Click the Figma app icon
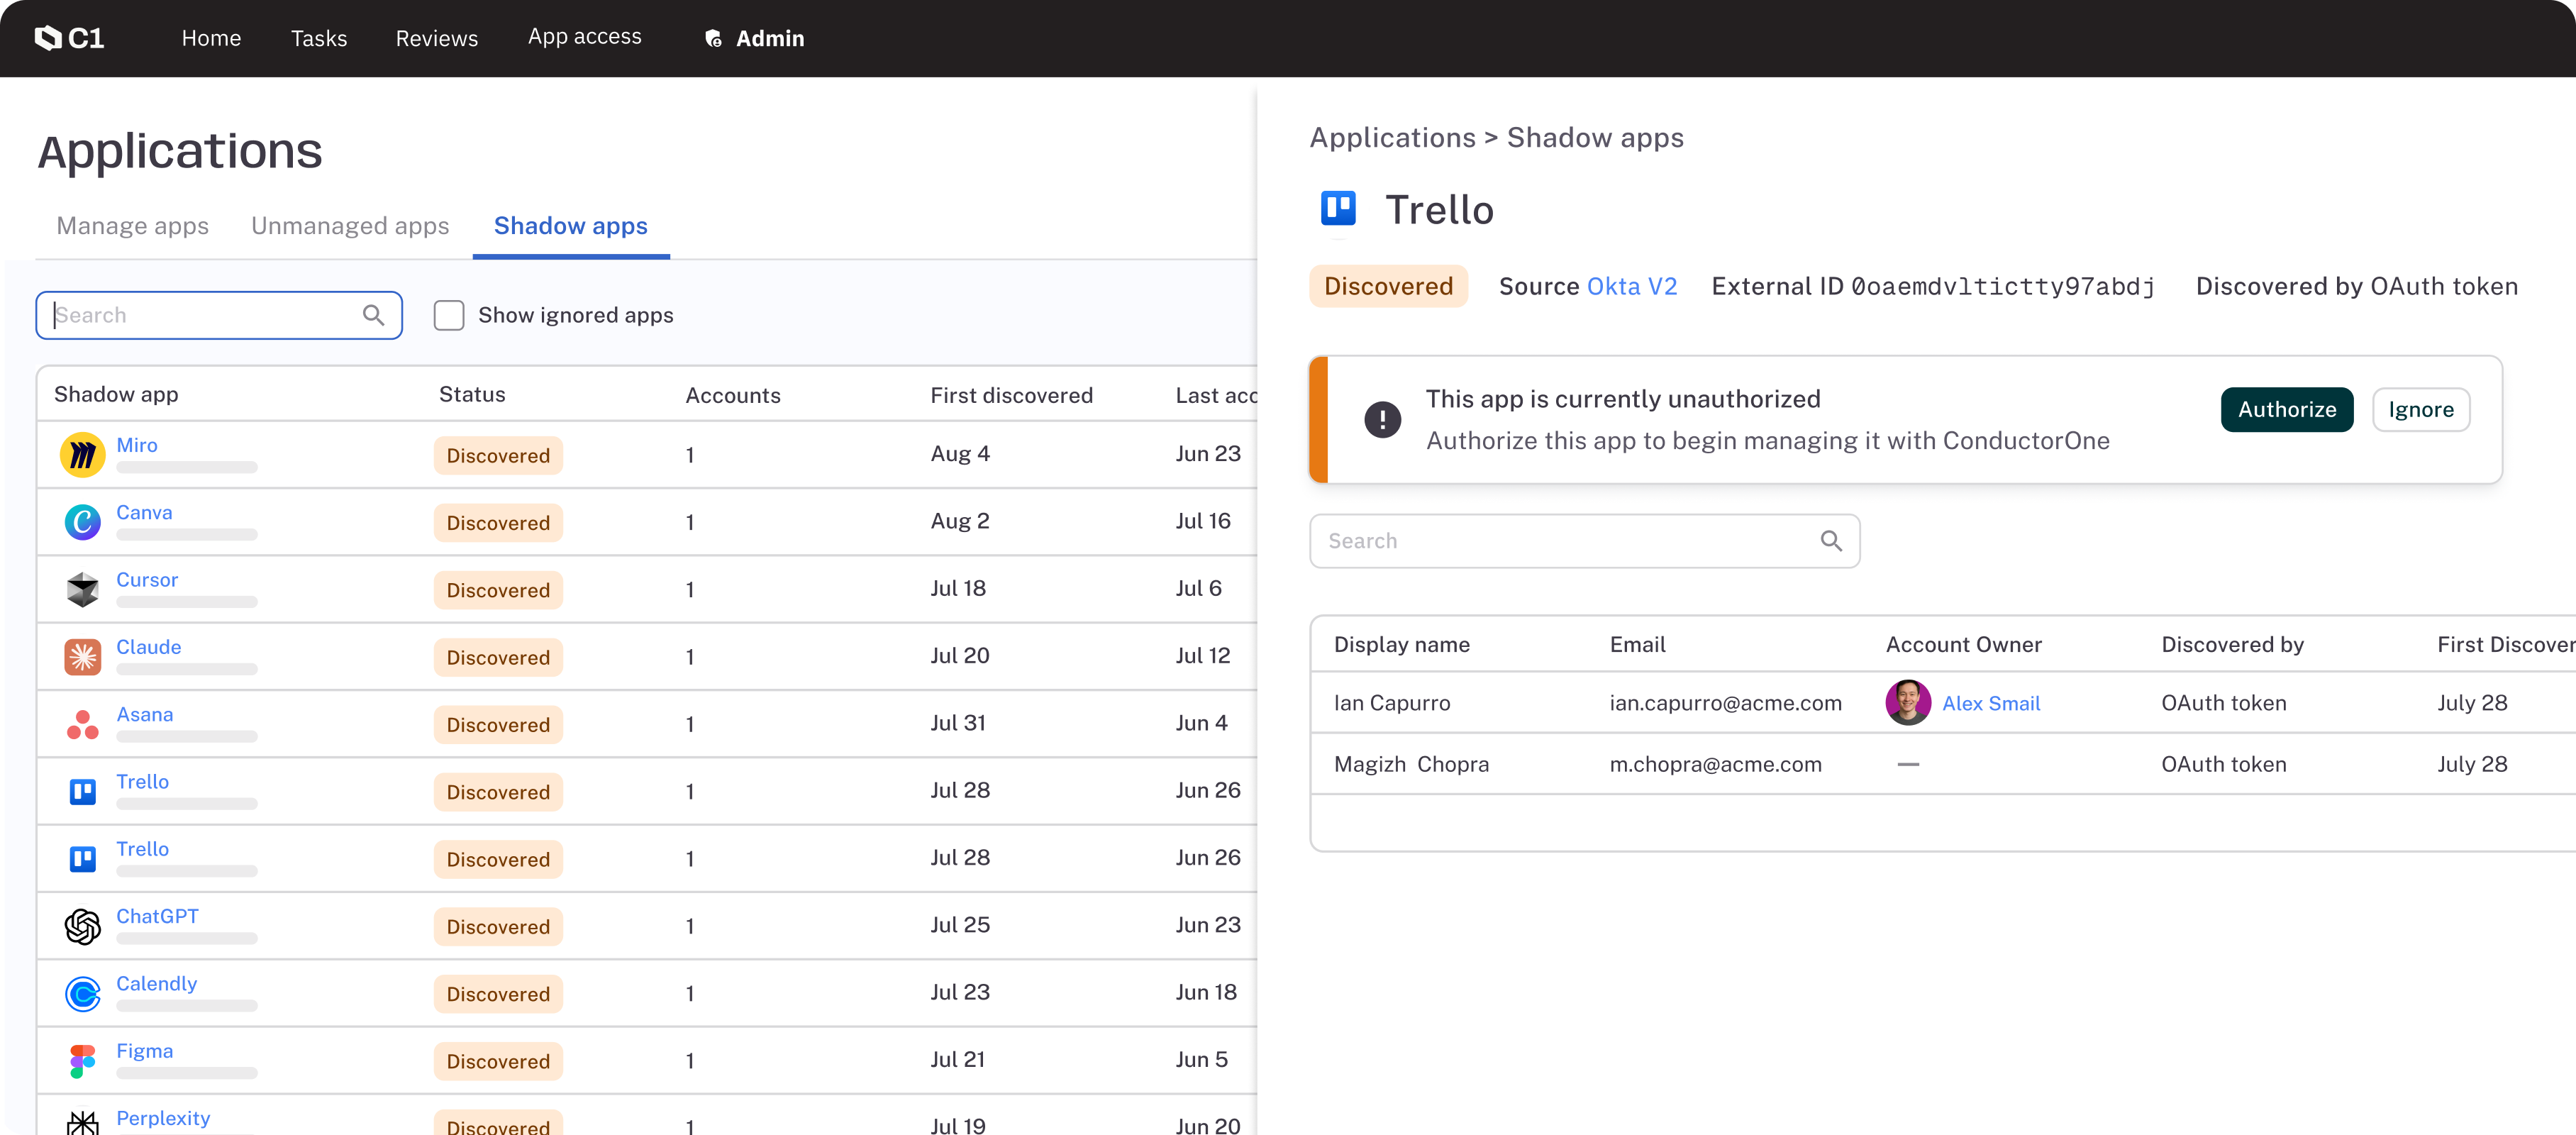The height and width of the screenshot is (1135, 2576). click(82, 1061)
